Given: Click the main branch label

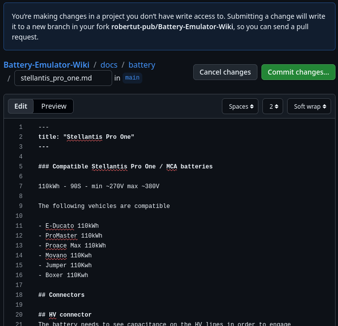Looking at the screenshot, I should click(x=132, y=78).
